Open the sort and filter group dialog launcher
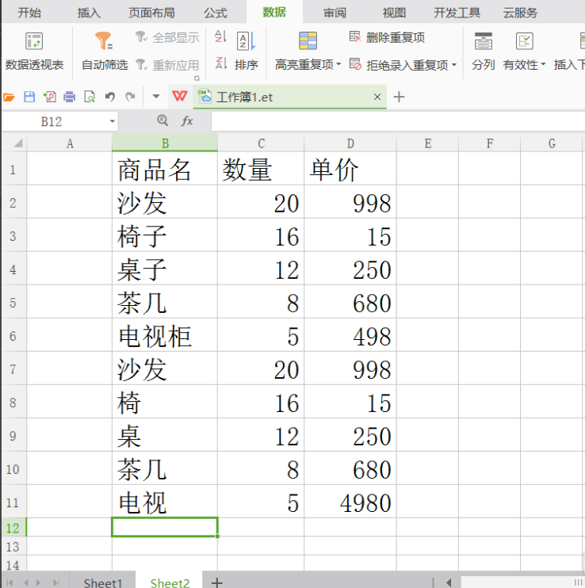 pos(197,78)
